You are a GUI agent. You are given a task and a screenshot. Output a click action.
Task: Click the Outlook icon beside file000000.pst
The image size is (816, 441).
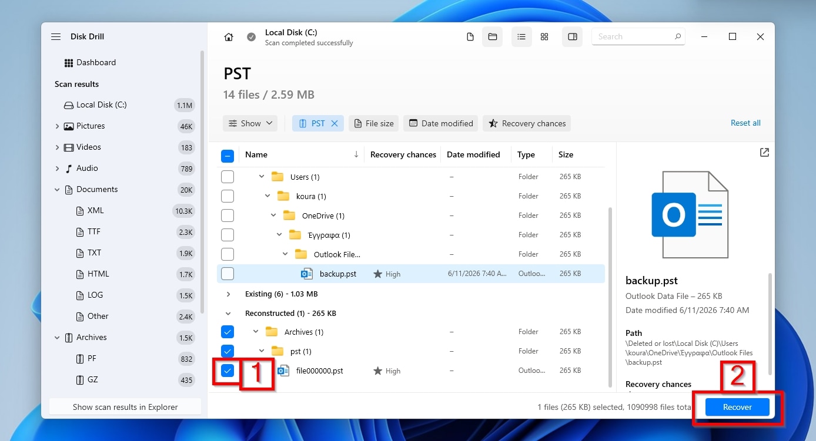tap(283, 371)
